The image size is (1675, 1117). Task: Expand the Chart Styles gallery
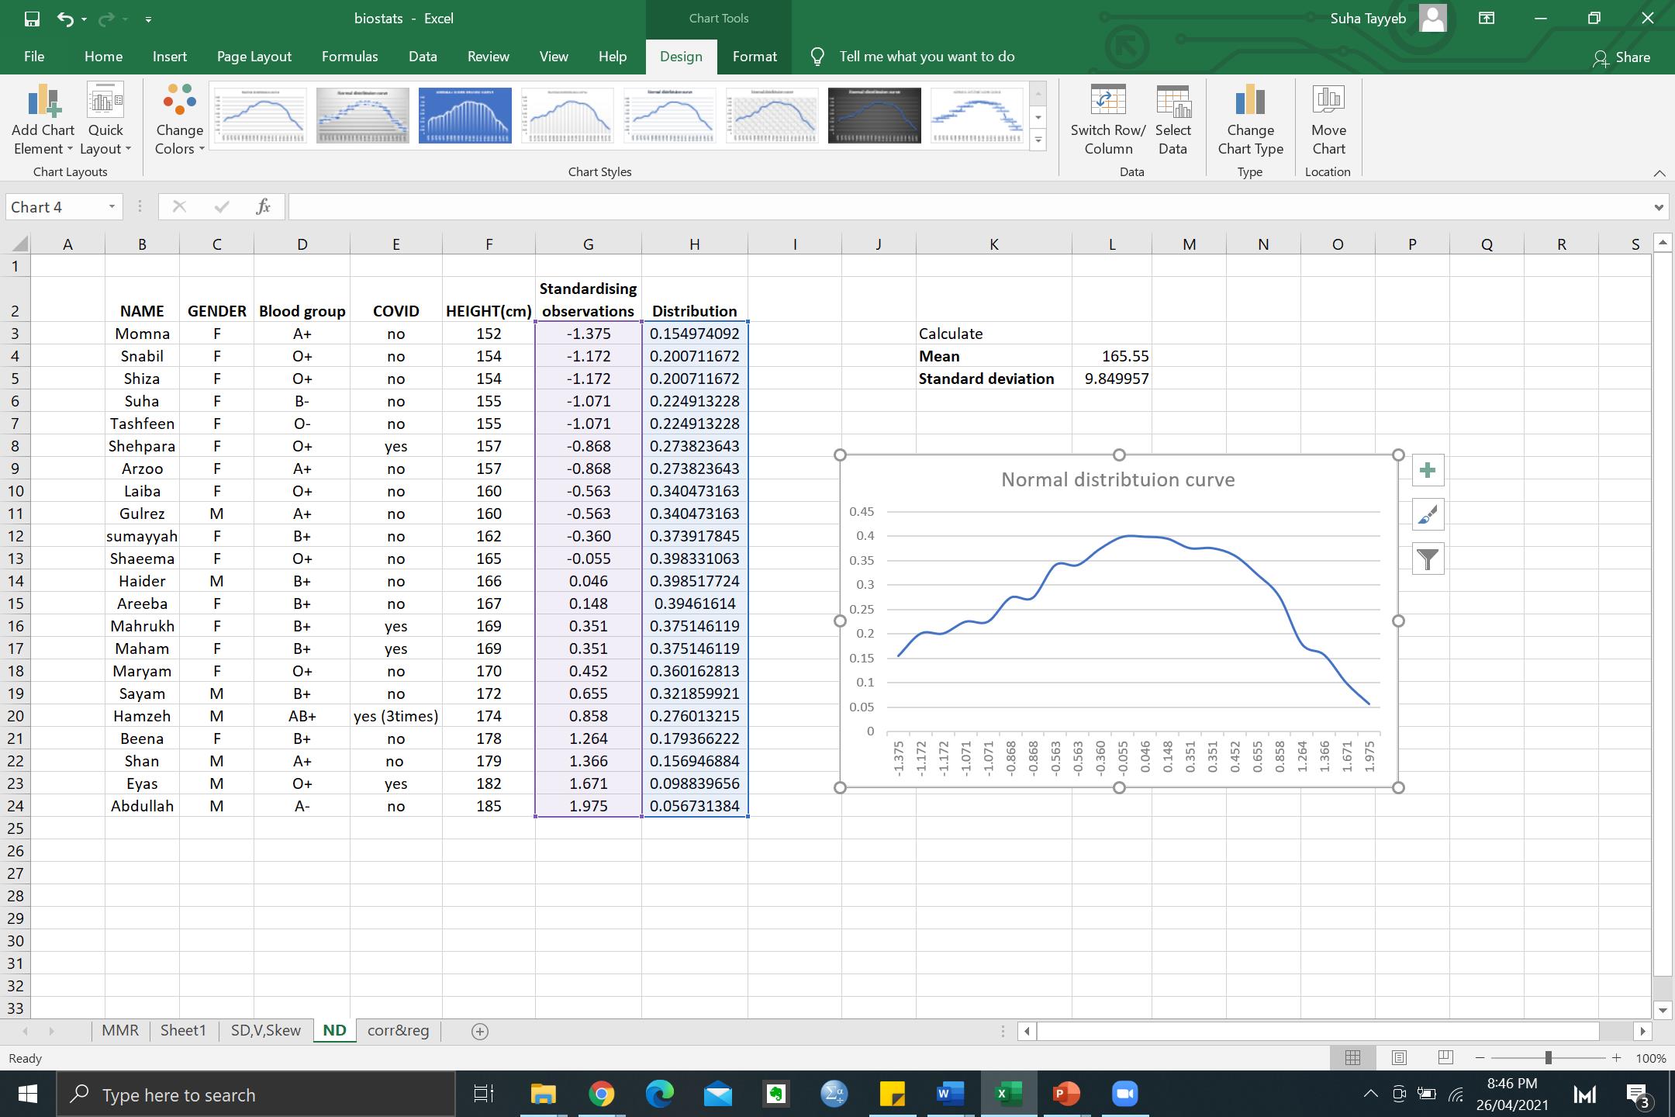pyautogui.click(x=1038, y=140)
